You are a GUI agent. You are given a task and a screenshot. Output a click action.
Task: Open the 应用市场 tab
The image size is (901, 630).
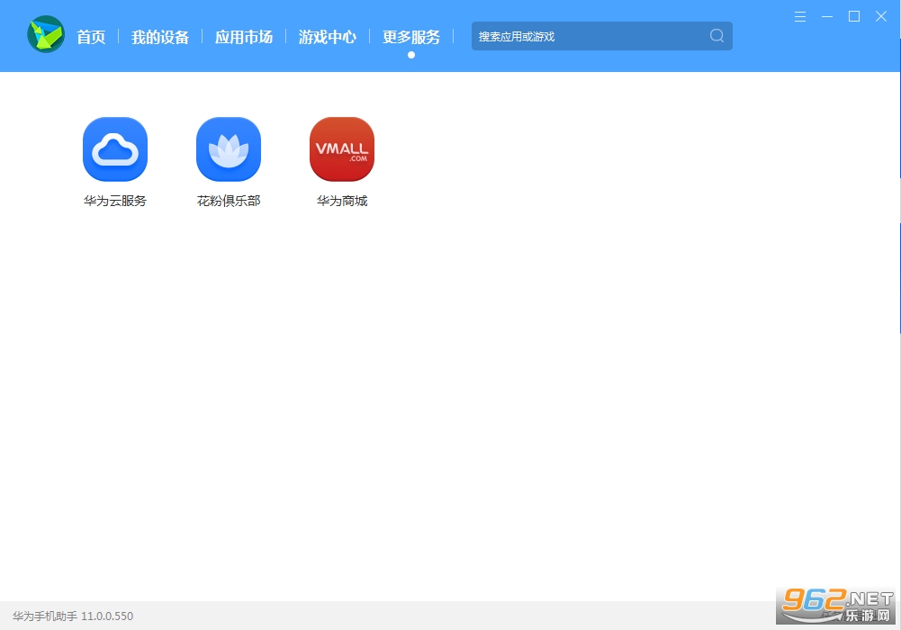[x=244, y=37]
